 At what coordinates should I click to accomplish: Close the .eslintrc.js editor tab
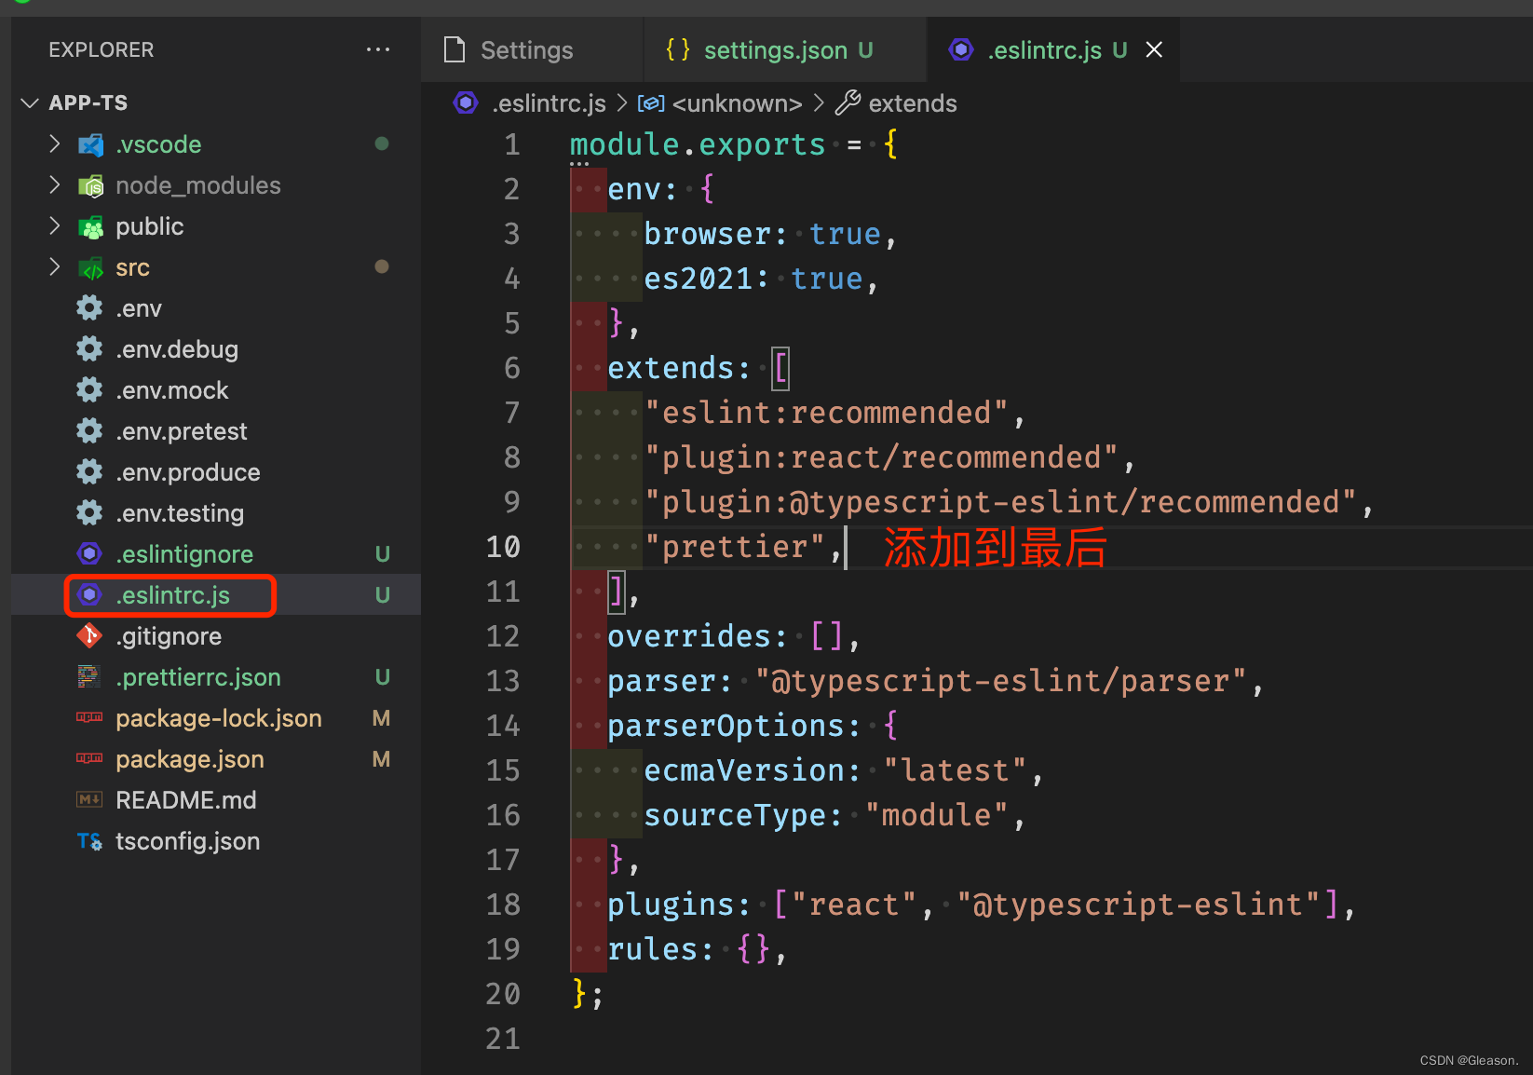pos(1154,49)
